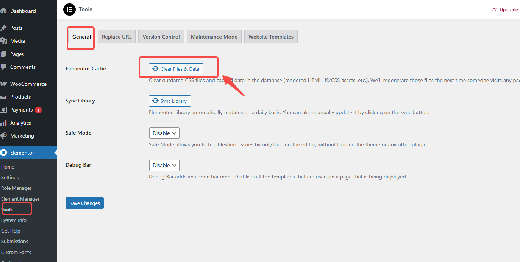Screen dimensions: 520x262
Task: Click the Elementor logo icon in header
Action: 69,9
